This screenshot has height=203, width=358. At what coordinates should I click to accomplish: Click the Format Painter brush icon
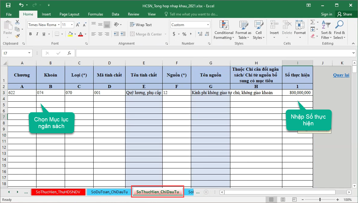pyautogui.click(x=17, y=36)
